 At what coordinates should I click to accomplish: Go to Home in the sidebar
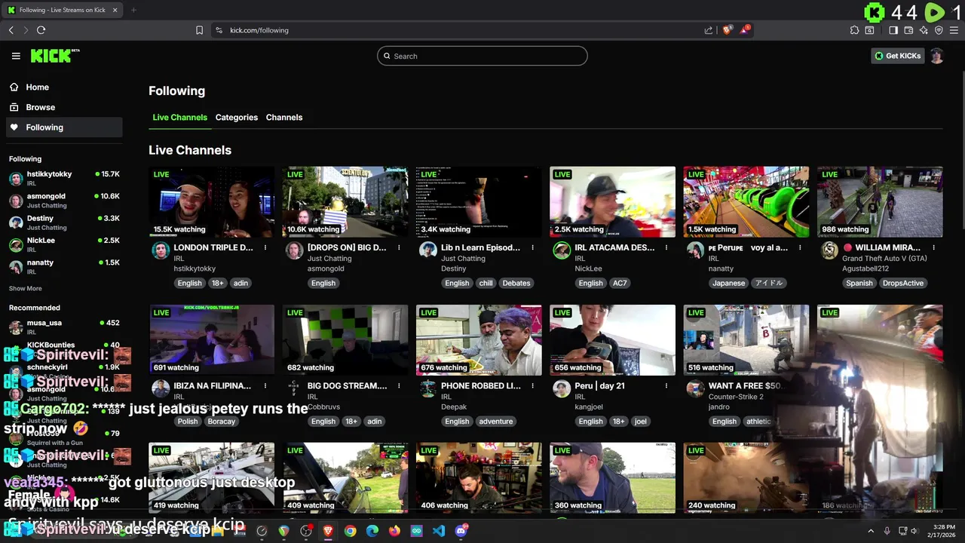(63, 87)
